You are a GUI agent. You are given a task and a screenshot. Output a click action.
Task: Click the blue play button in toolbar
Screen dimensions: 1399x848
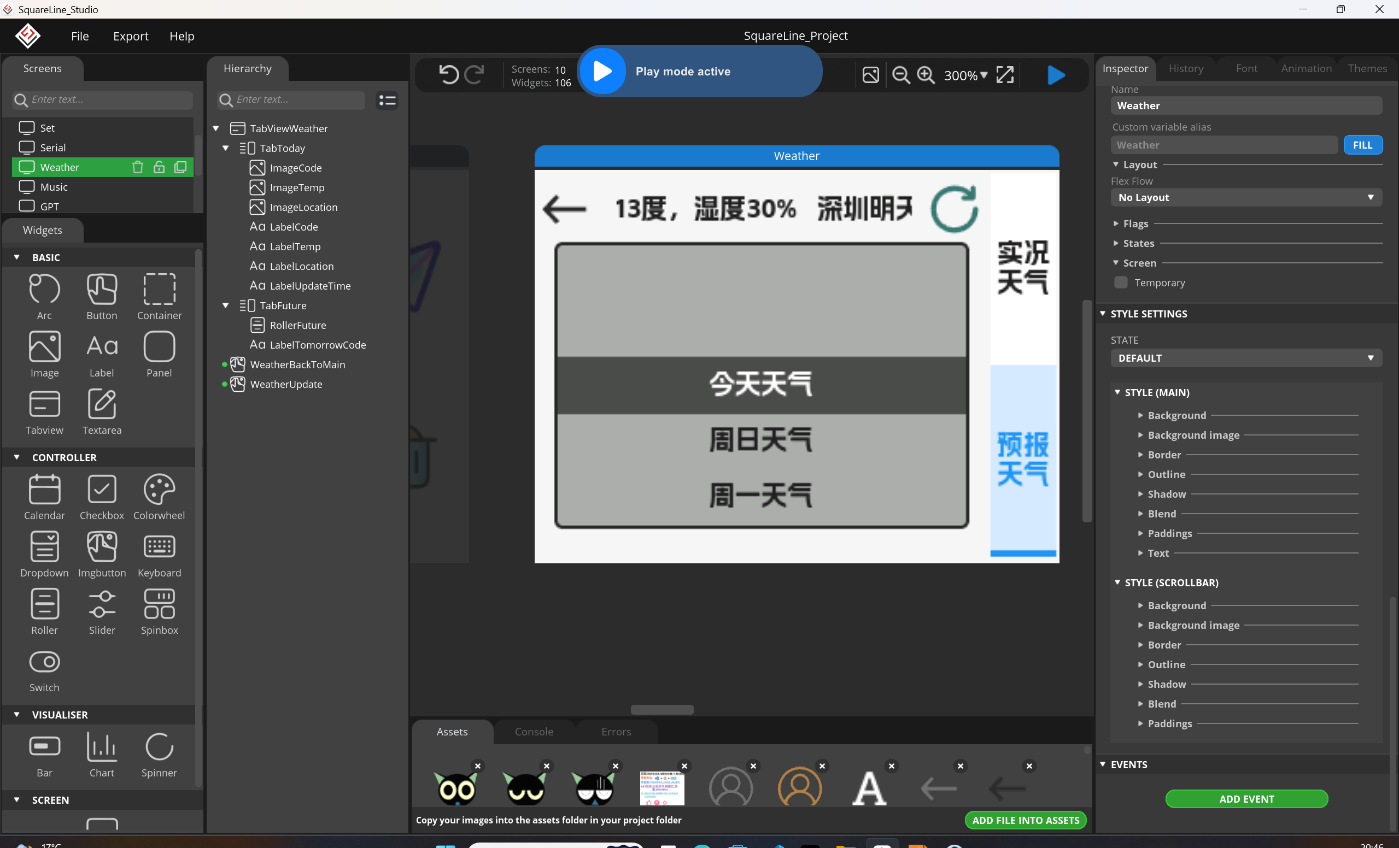click(x=1056, y=75)
